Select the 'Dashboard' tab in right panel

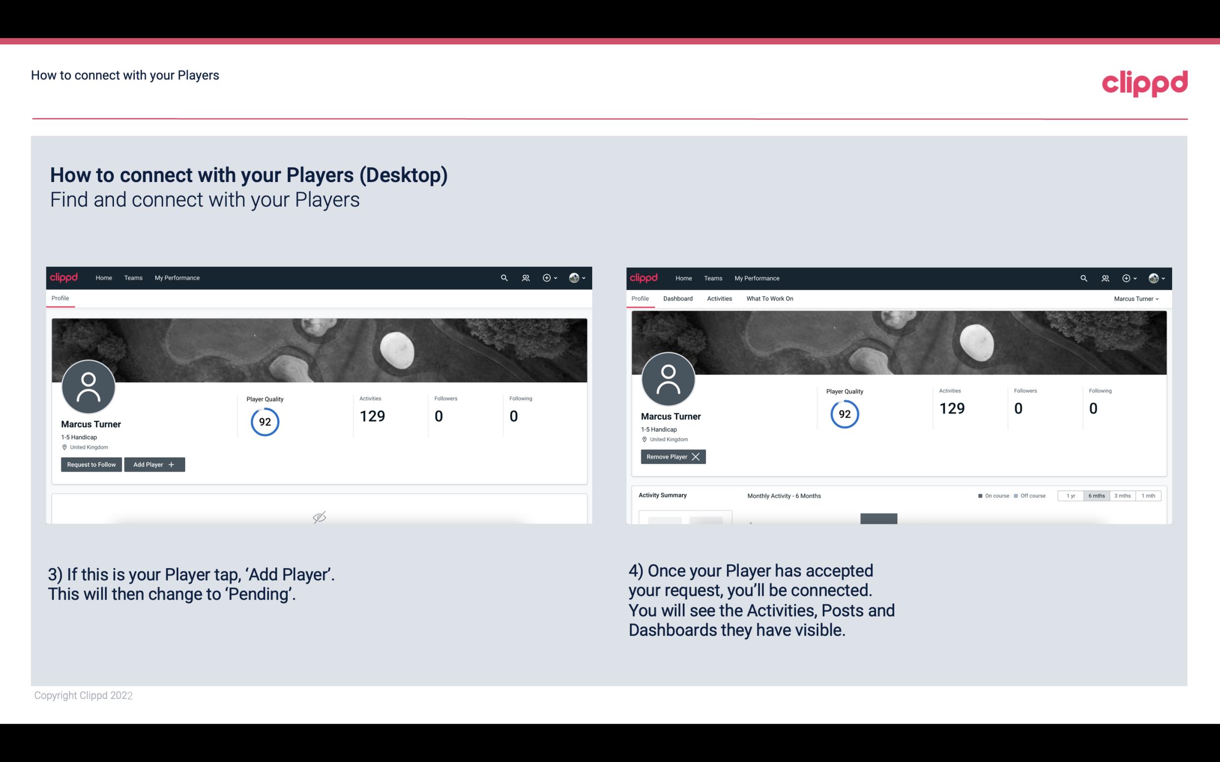pyautogui.click(x=678, y=298)
